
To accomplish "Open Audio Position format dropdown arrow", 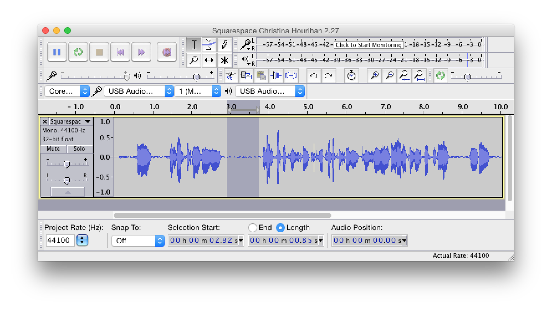I will [404, 241].
